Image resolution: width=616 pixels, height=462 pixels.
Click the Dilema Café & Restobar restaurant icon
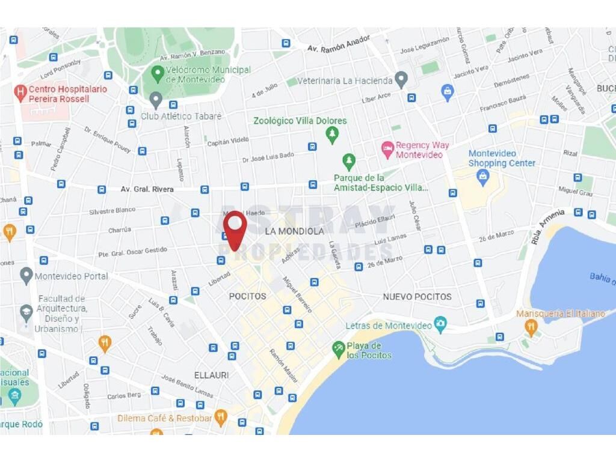point(221,419)
